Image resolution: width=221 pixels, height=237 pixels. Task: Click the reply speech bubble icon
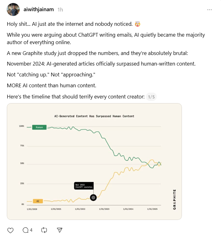click(x=26, y=230)
